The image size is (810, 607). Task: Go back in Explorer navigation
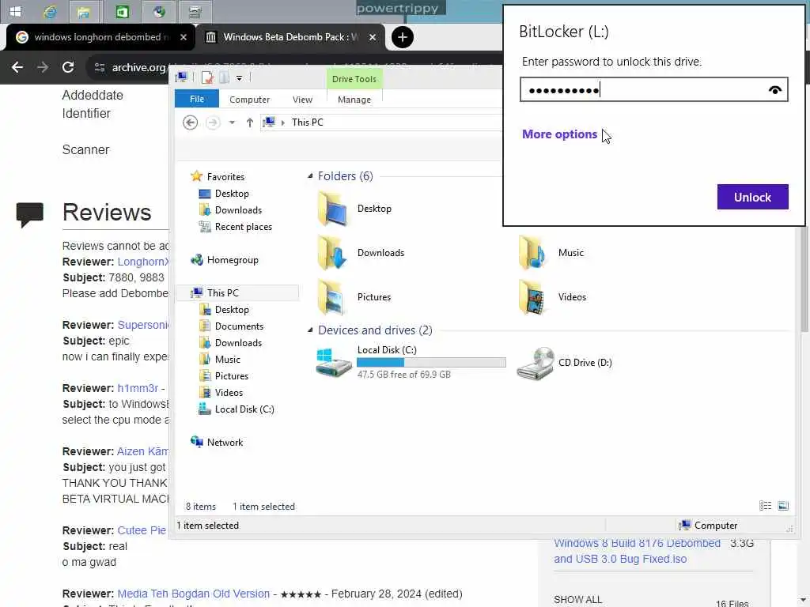pyautogui.click(x=190, y=123)
